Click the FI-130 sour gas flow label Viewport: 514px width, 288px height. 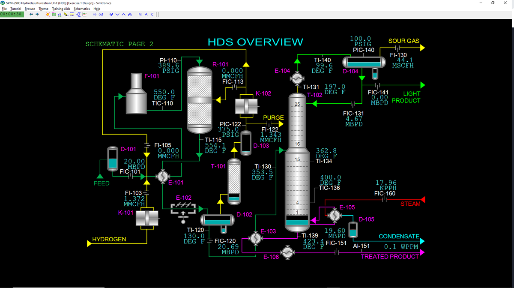398,55
